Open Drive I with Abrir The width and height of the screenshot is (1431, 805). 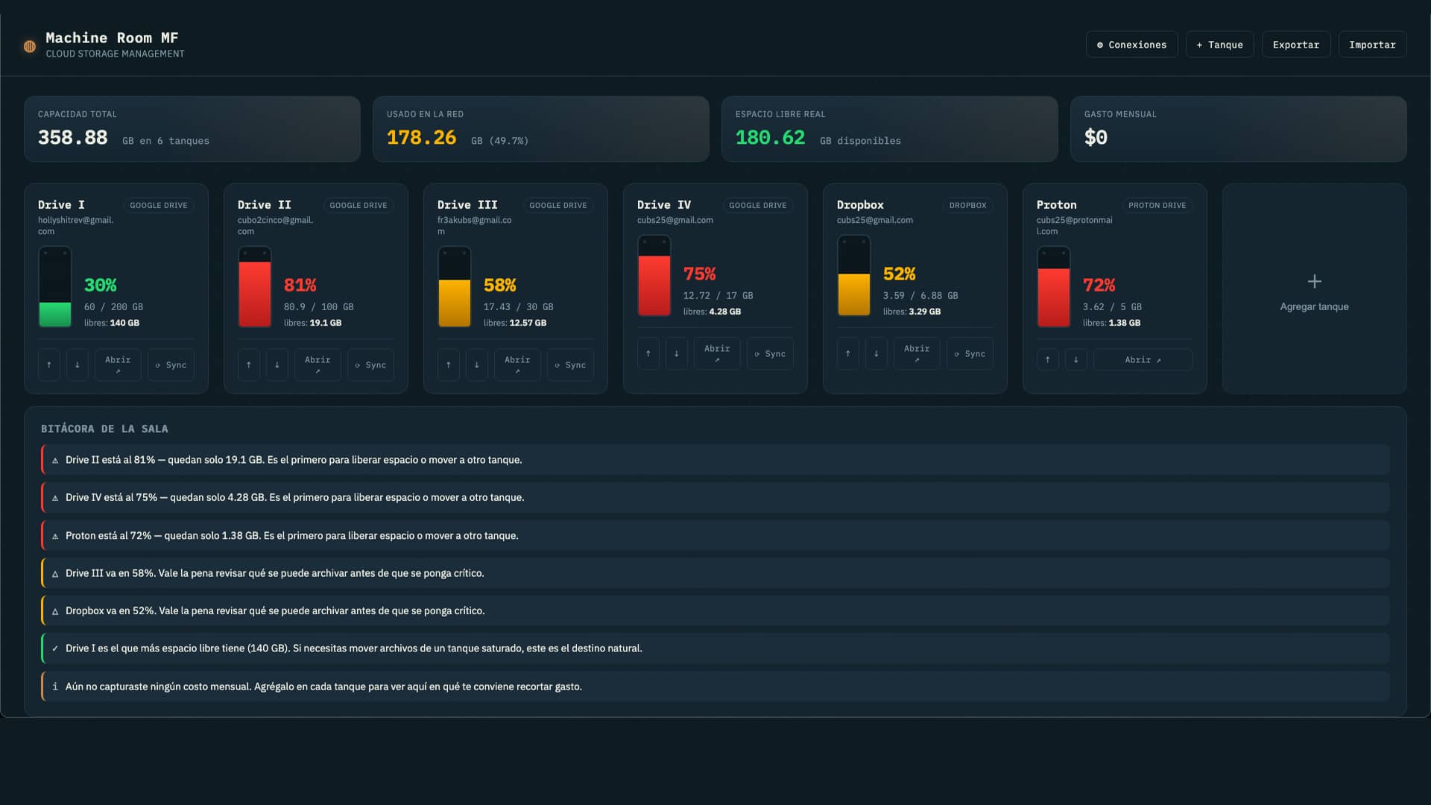(x=118, y=365)
